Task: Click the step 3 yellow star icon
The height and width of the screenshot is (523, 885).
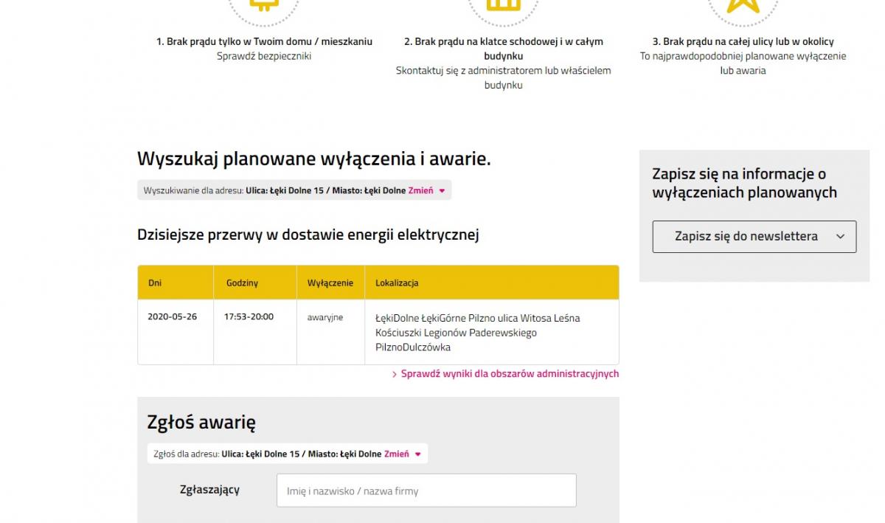Action: [743, 7]
